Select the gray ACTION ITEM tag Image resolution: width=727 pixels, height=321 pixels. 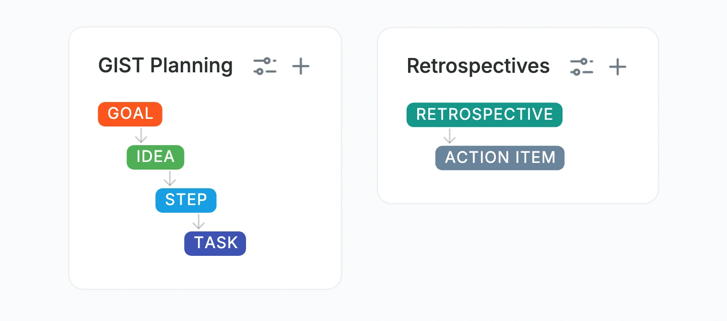[x=500, y=158]
